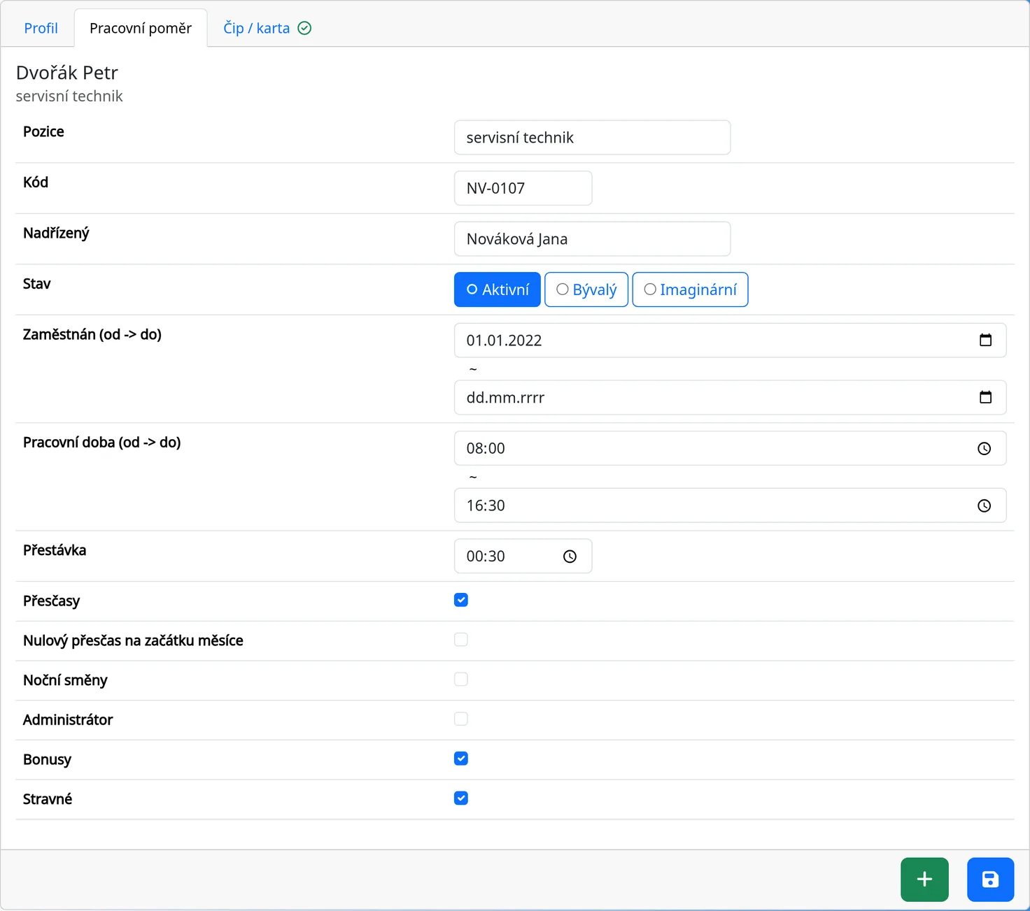Check the Administrátor checkbox

(461, 719)
